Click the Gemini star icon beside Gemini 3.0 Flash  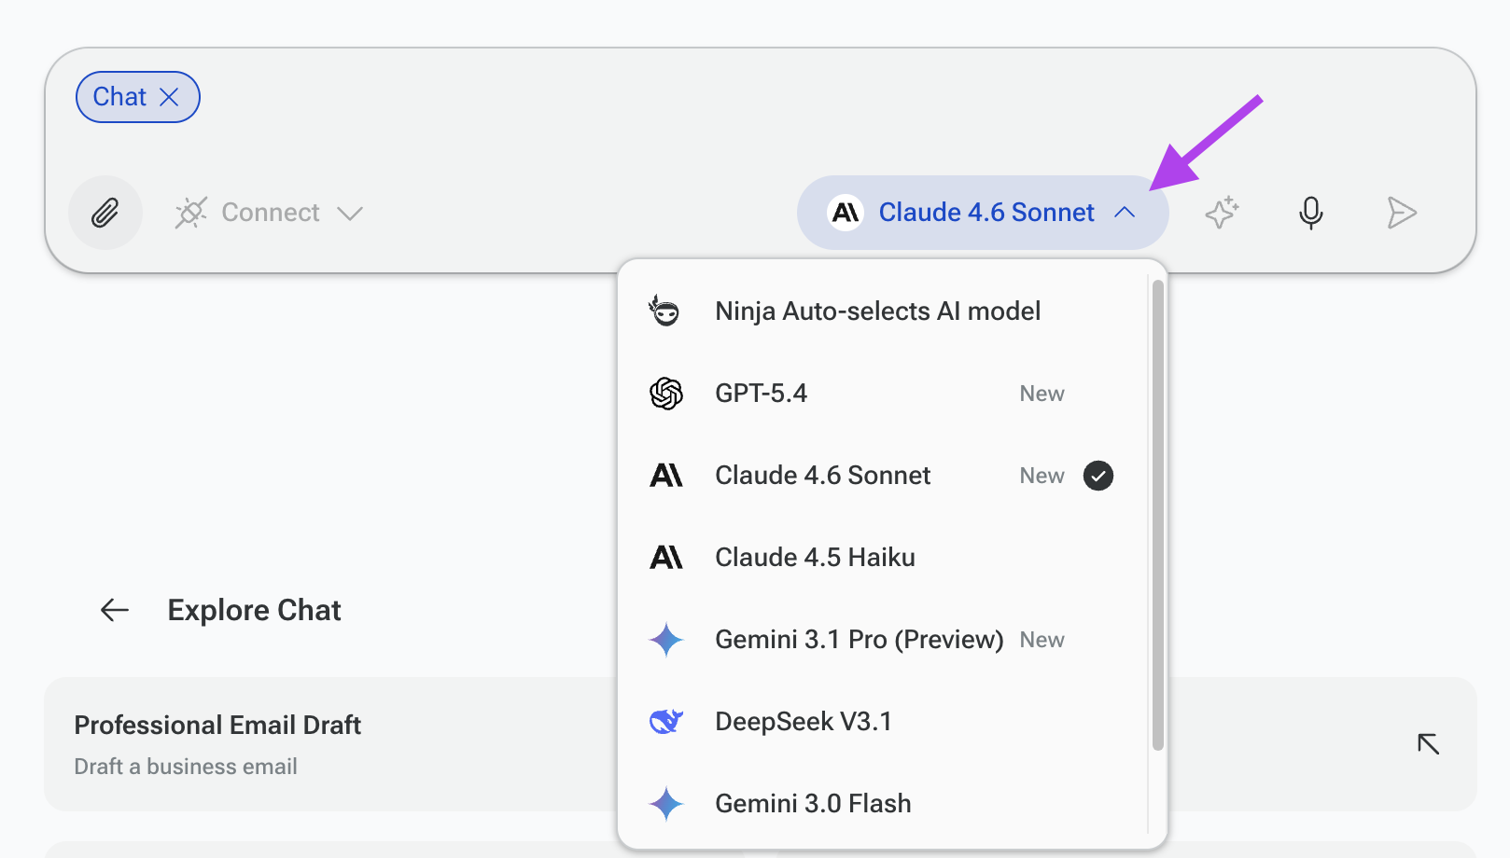[x=666, y=804]
